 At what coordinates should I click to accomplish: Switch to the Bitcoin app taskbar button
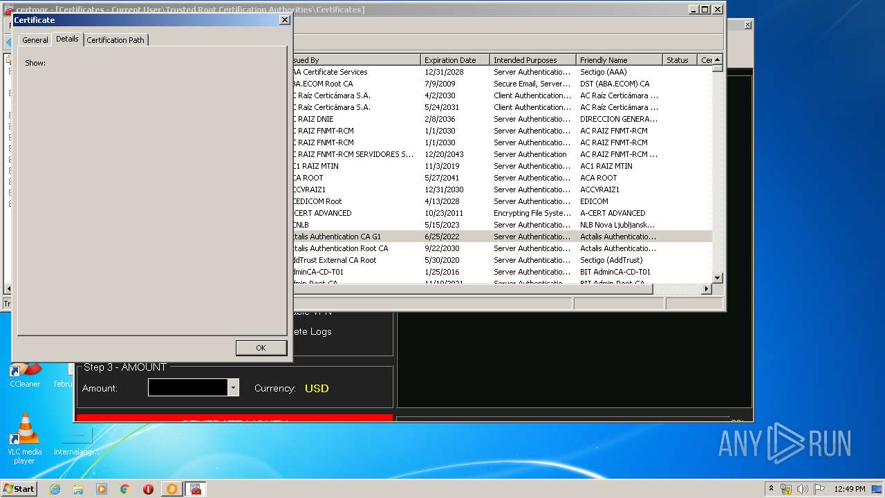[x=171, y=489]
